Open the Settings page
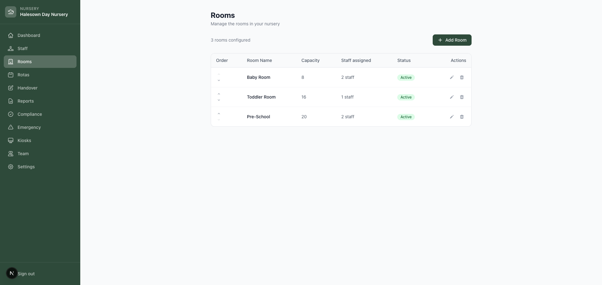 pyautogui.click(x=40, y=167)
